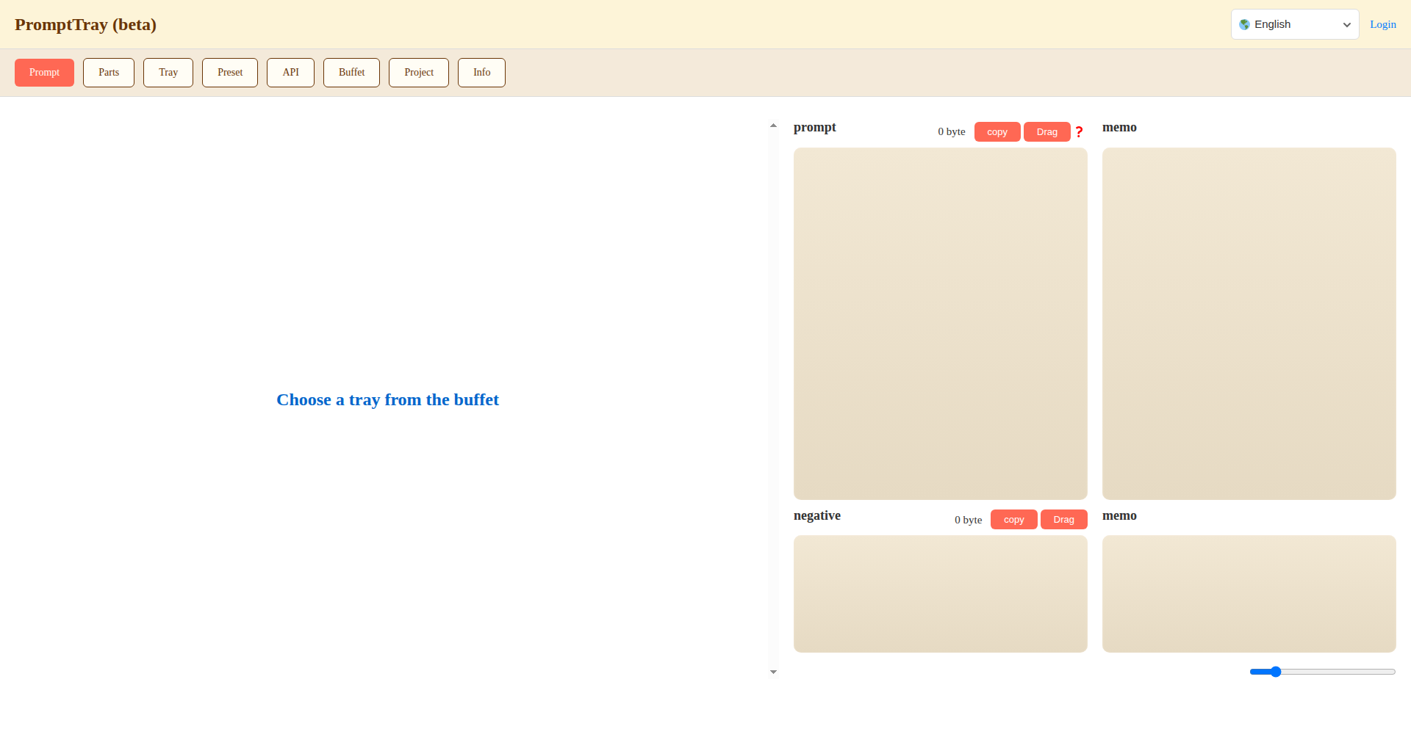Click the scrollbar up arrow

tap(773, 126)
